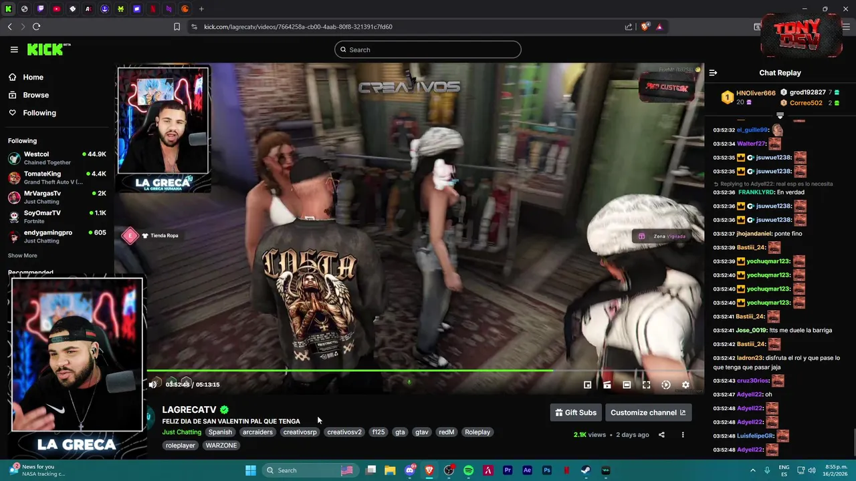Open Spotify from the taskbar
This screenshot has width=856, height=481.
click(x=468, y=470)
